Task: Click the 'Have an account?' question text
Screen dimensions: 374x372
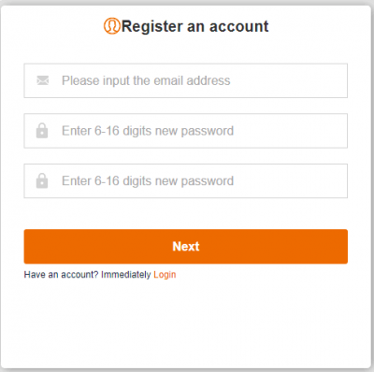Action: (61, 275)
